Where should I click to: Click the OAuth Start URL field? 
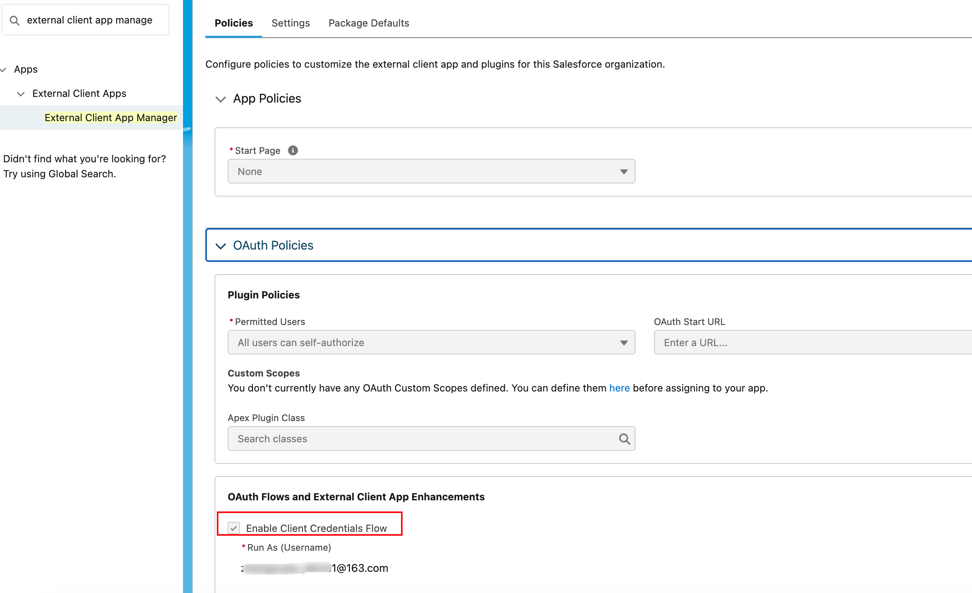tap(813, 343)
